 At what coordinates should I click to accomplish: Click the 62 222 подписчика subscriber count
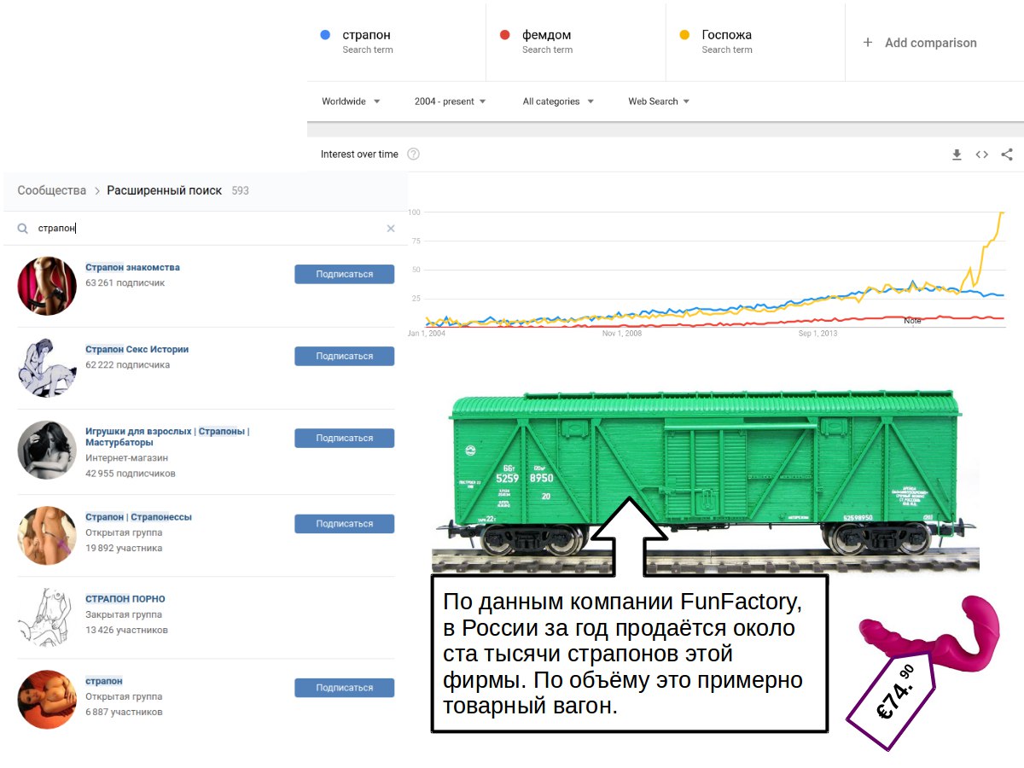point(128,364)
